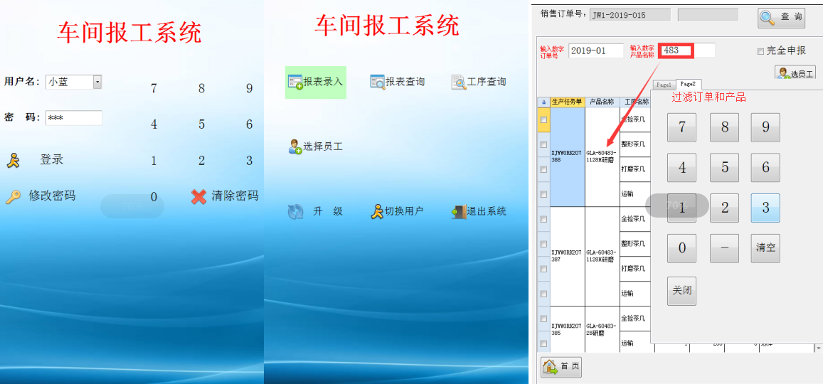Switch to the Page1 tab
This screenshot has width=823, height=384.
[664, 85]
